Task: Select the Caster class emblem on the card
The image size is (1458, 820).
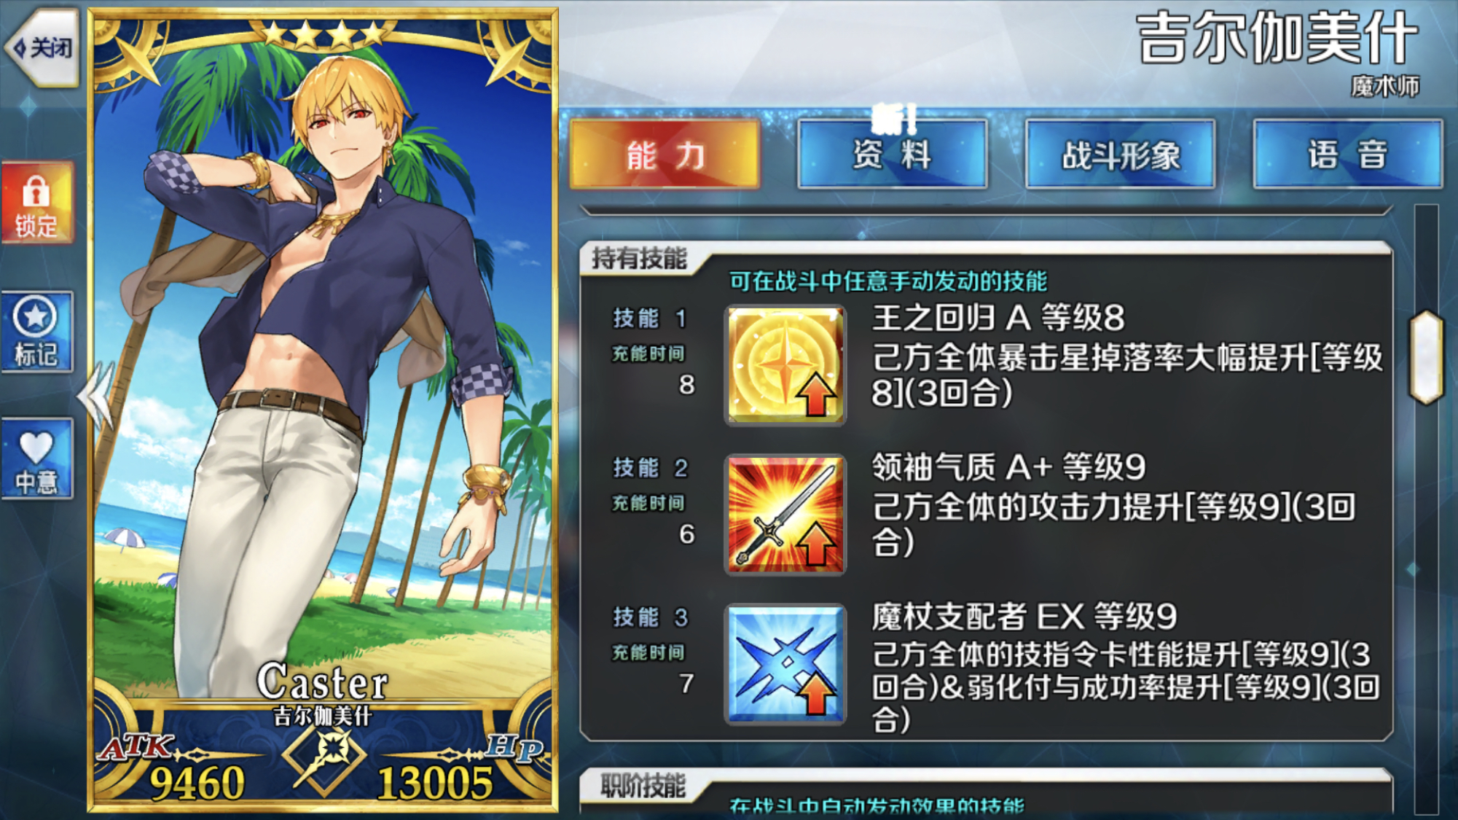Action: click(325, 762)
